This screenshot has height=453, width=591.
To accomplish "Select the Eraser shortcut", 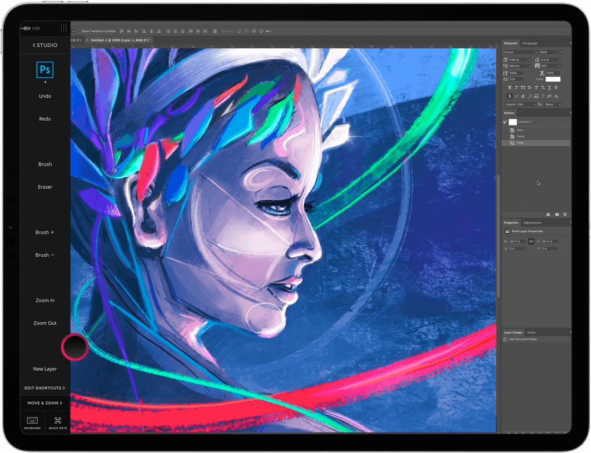I will pos(45,187).
